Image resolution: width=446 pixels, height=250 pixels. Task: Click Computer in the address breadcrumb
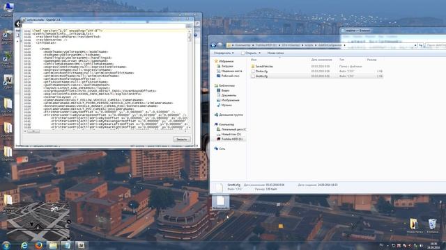[243, 45]
